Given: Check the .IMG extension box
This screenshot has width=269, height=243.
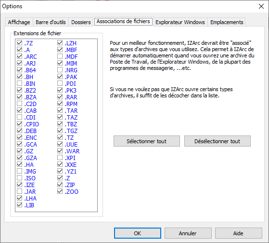Looking at the screenshot, I should pyautogui.click(x=20, y=171).
